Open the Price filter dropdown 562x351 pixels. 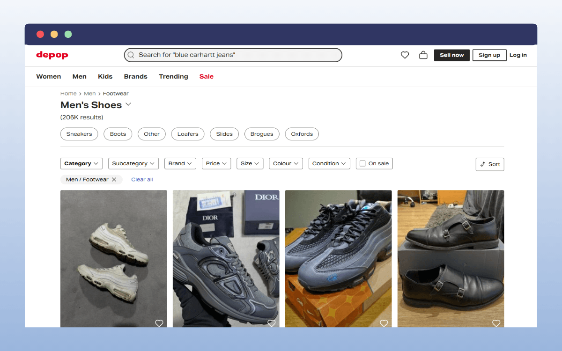pos(216,163)
